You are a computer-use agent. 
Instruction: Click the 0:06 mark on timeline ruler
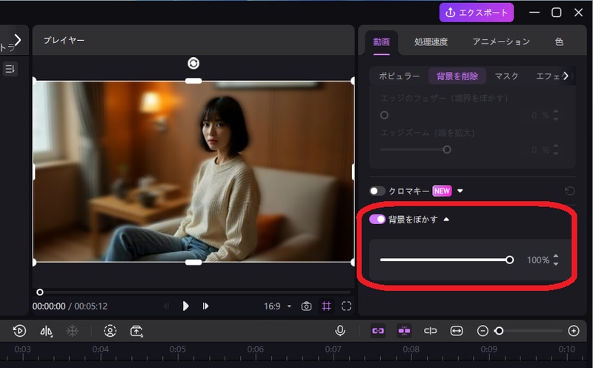(x=255, y=349)
